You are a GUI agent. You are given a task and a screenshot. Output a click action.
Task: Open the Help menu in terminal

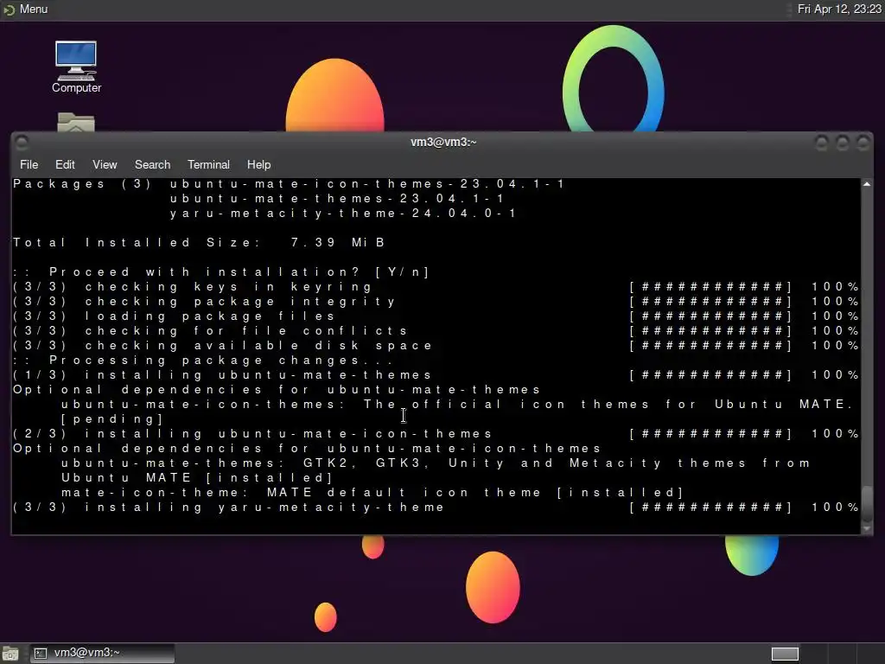coord(258,164)
